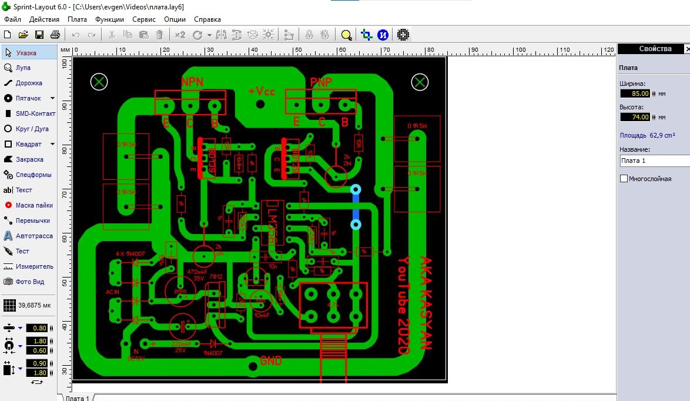Image resolution: width=690 pixels, height=401 pixels.
Task: Open the Функции menu
Action: point(109,19)
